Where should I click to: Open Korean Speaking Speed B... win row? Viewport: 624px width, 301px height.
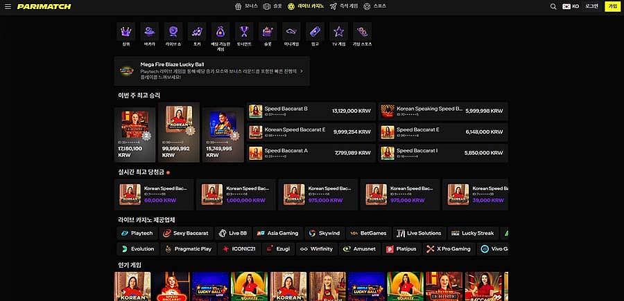[x=443, y=111]
